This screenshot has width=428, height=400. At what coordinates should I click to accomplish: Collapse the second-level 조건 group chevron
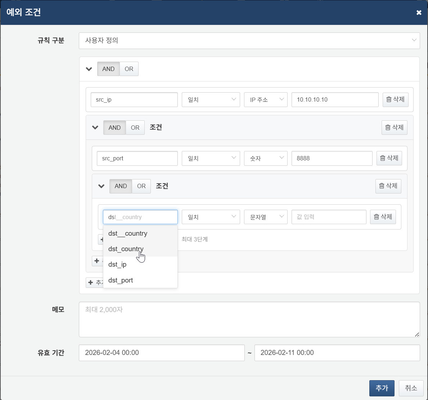95,128
